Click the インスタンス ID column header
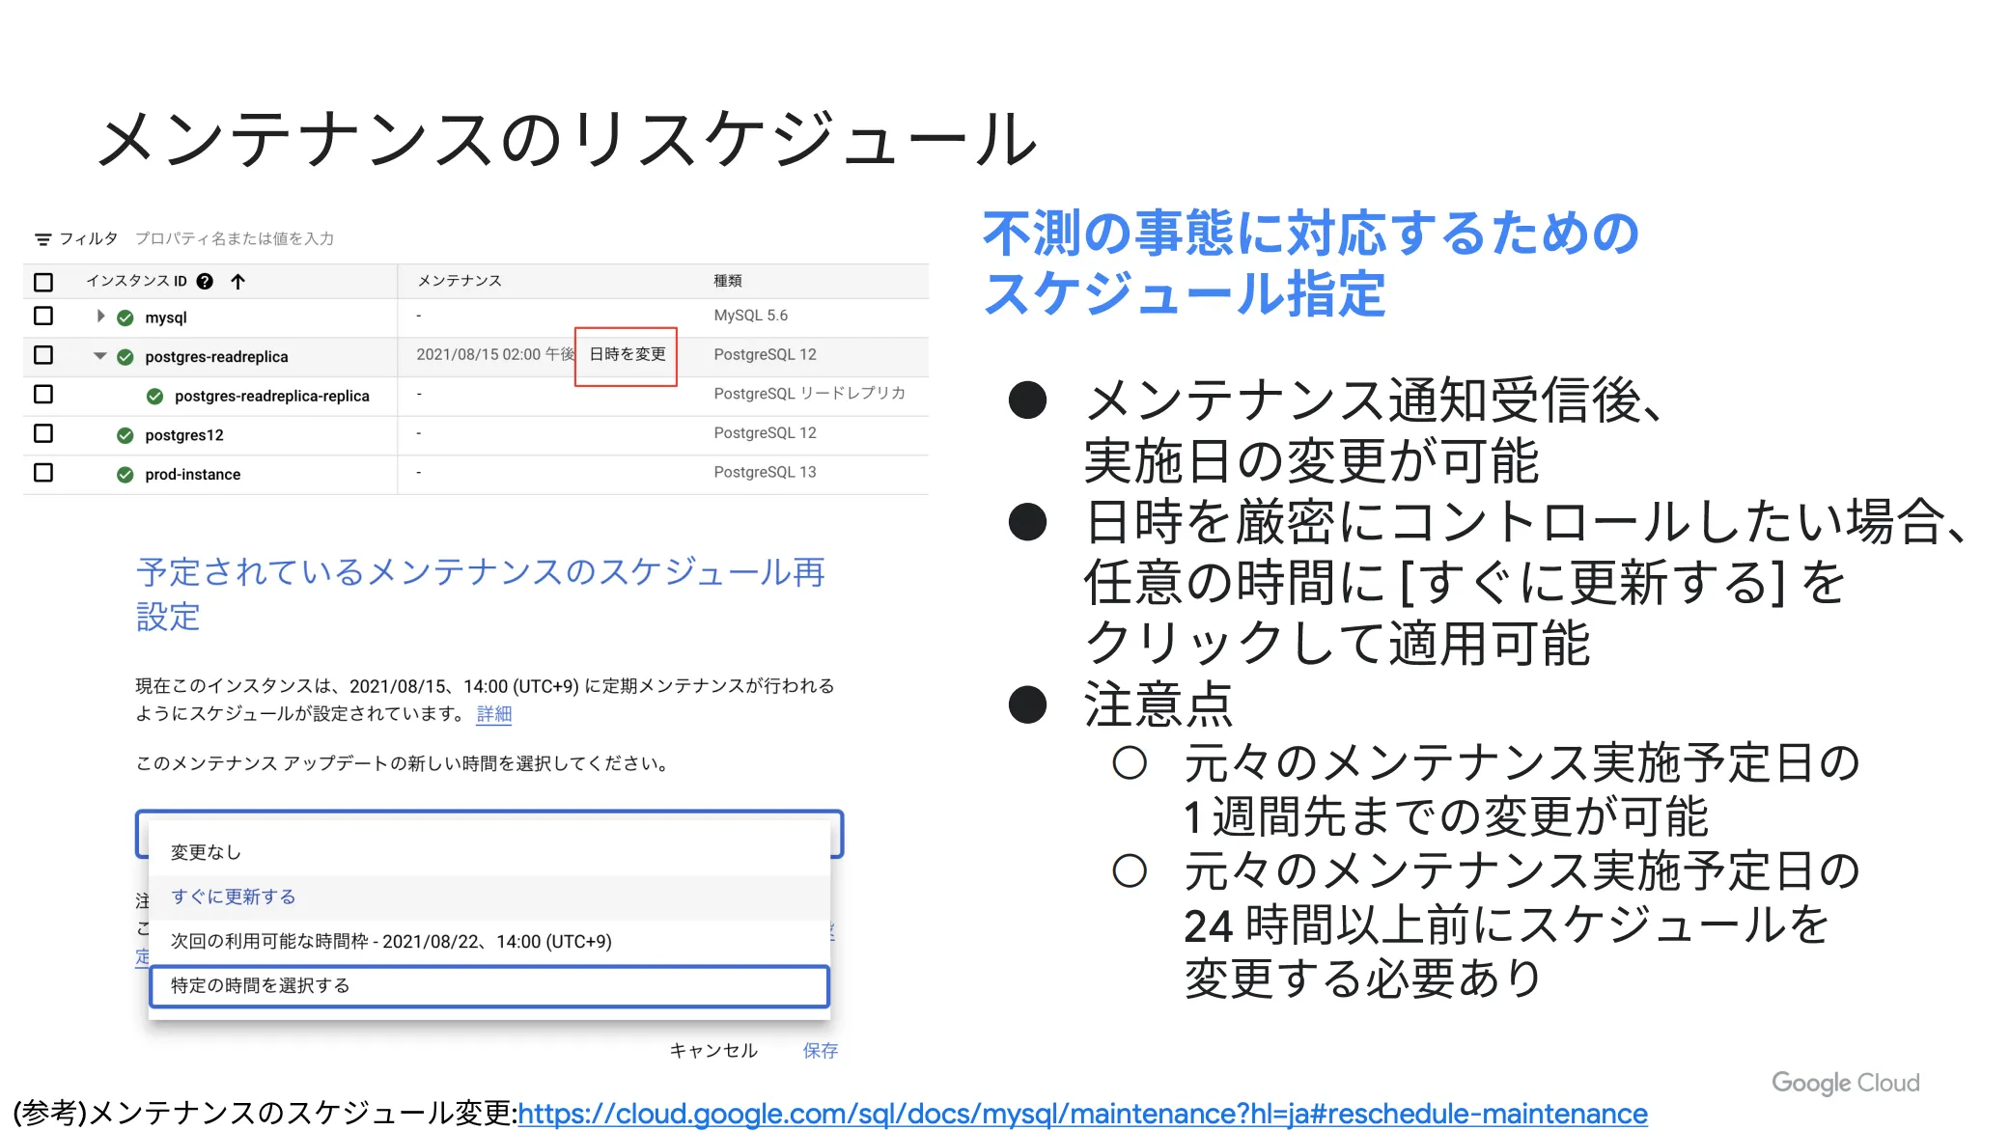 (x=136, y=281)
